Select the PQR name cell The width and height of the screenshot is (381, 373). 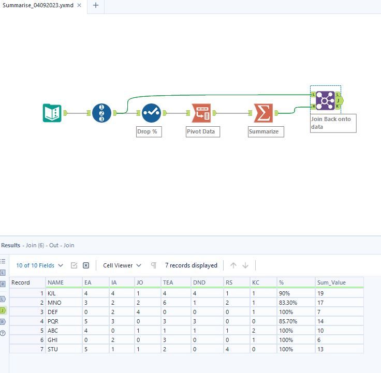[64, 321]
